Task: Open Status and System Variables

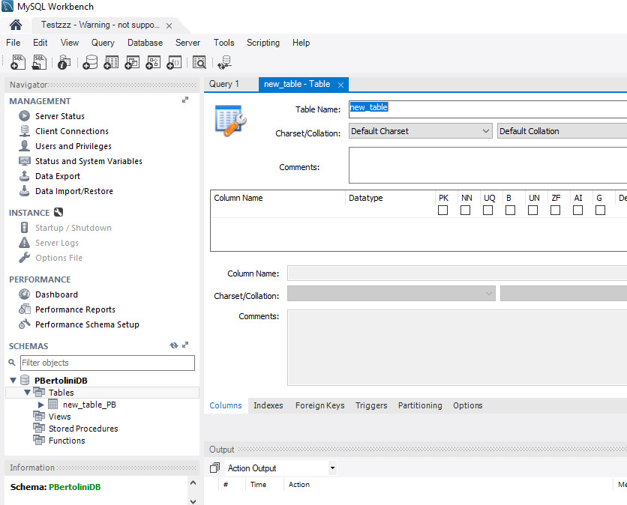Action: [88, 161]
